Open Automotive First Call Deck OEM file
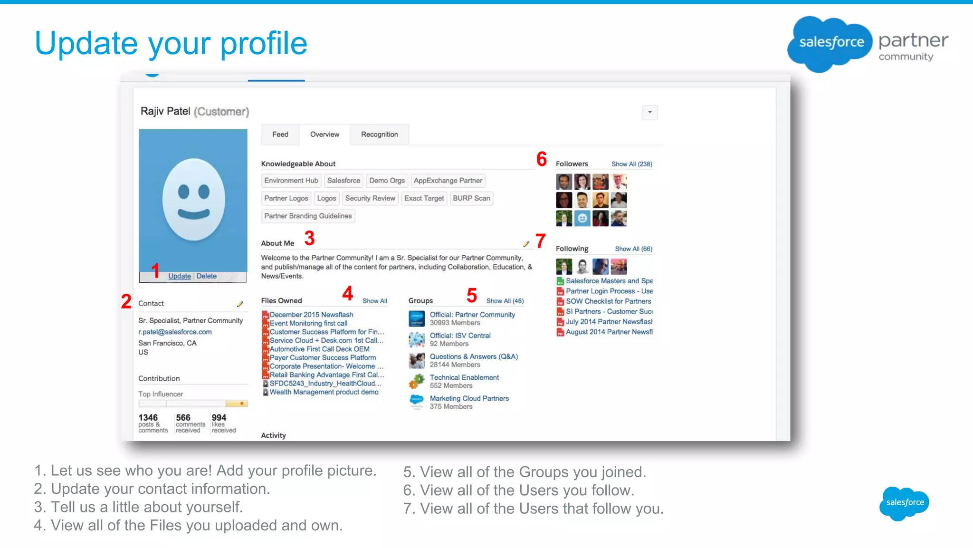This screenshot has width=973, height=548. tap(319, 349)
